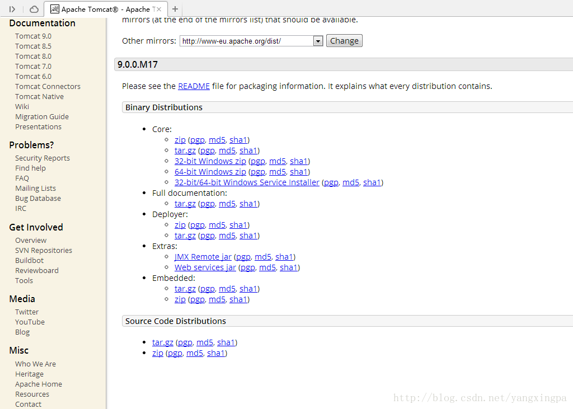Open the 64-bit Windows zip download
This screenshot has width=573, height=409.
click(210, 171)
